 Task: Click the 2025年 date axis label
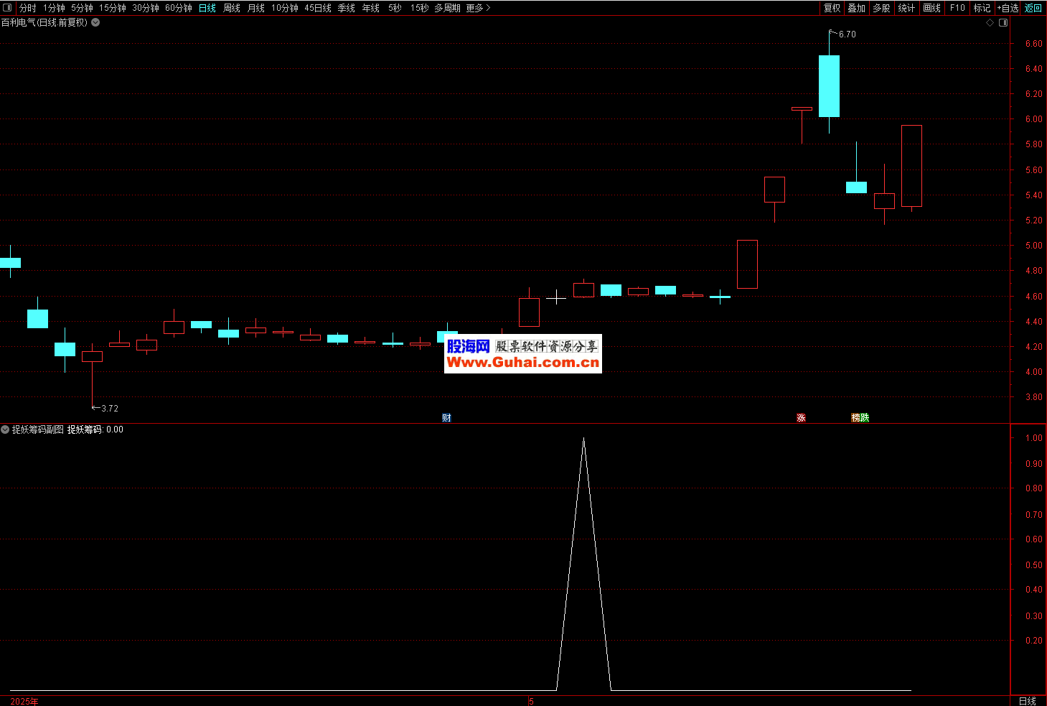[x=24, y=701]
